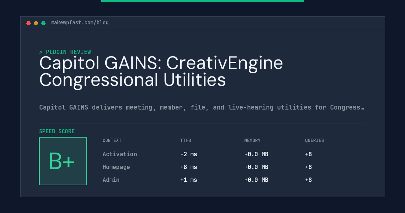Click the Admin queries value

click(308, 180)
